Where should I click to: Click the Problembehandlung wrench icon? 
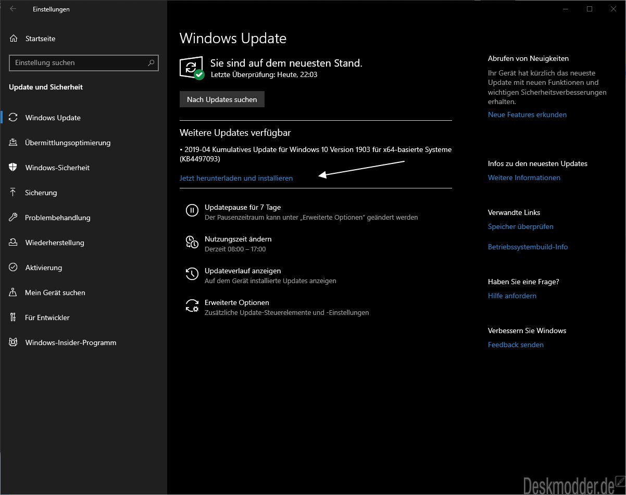coord(14,218)
